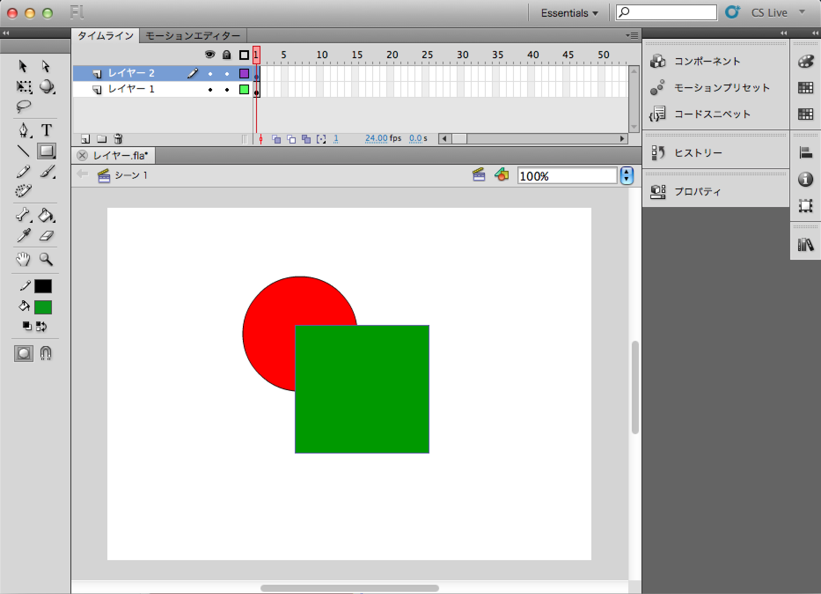This screenshot has height=594, width=821.
Task: Open the プロパティ panel
Action: click(697, 192)
